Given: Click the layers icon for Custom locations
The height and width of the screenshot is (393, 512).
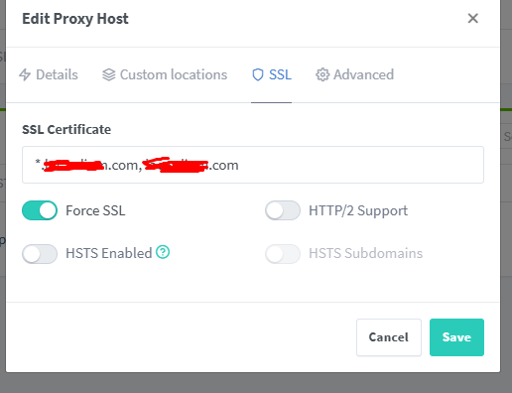Looking at the screenshot, I should (x=109, y=74).
